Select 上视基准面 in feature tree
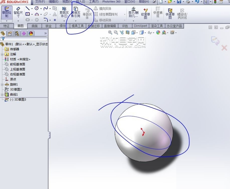Screen dimensions: 230x189 [17, 69]
